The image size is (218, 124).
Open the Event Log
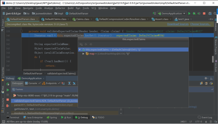click(x=205, y=117)
